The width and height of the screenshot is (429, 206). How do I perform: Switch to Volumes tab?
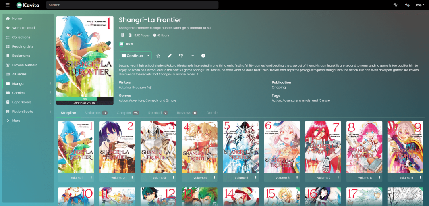(x=96, y=113)
